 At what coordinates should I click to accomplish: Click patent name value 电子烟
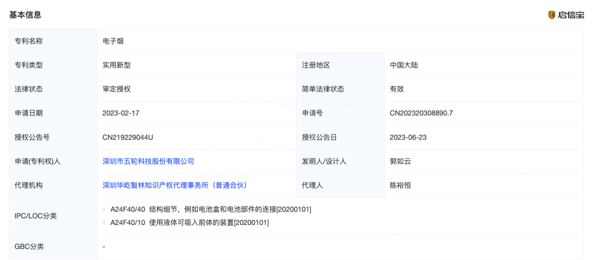[112, 41]
